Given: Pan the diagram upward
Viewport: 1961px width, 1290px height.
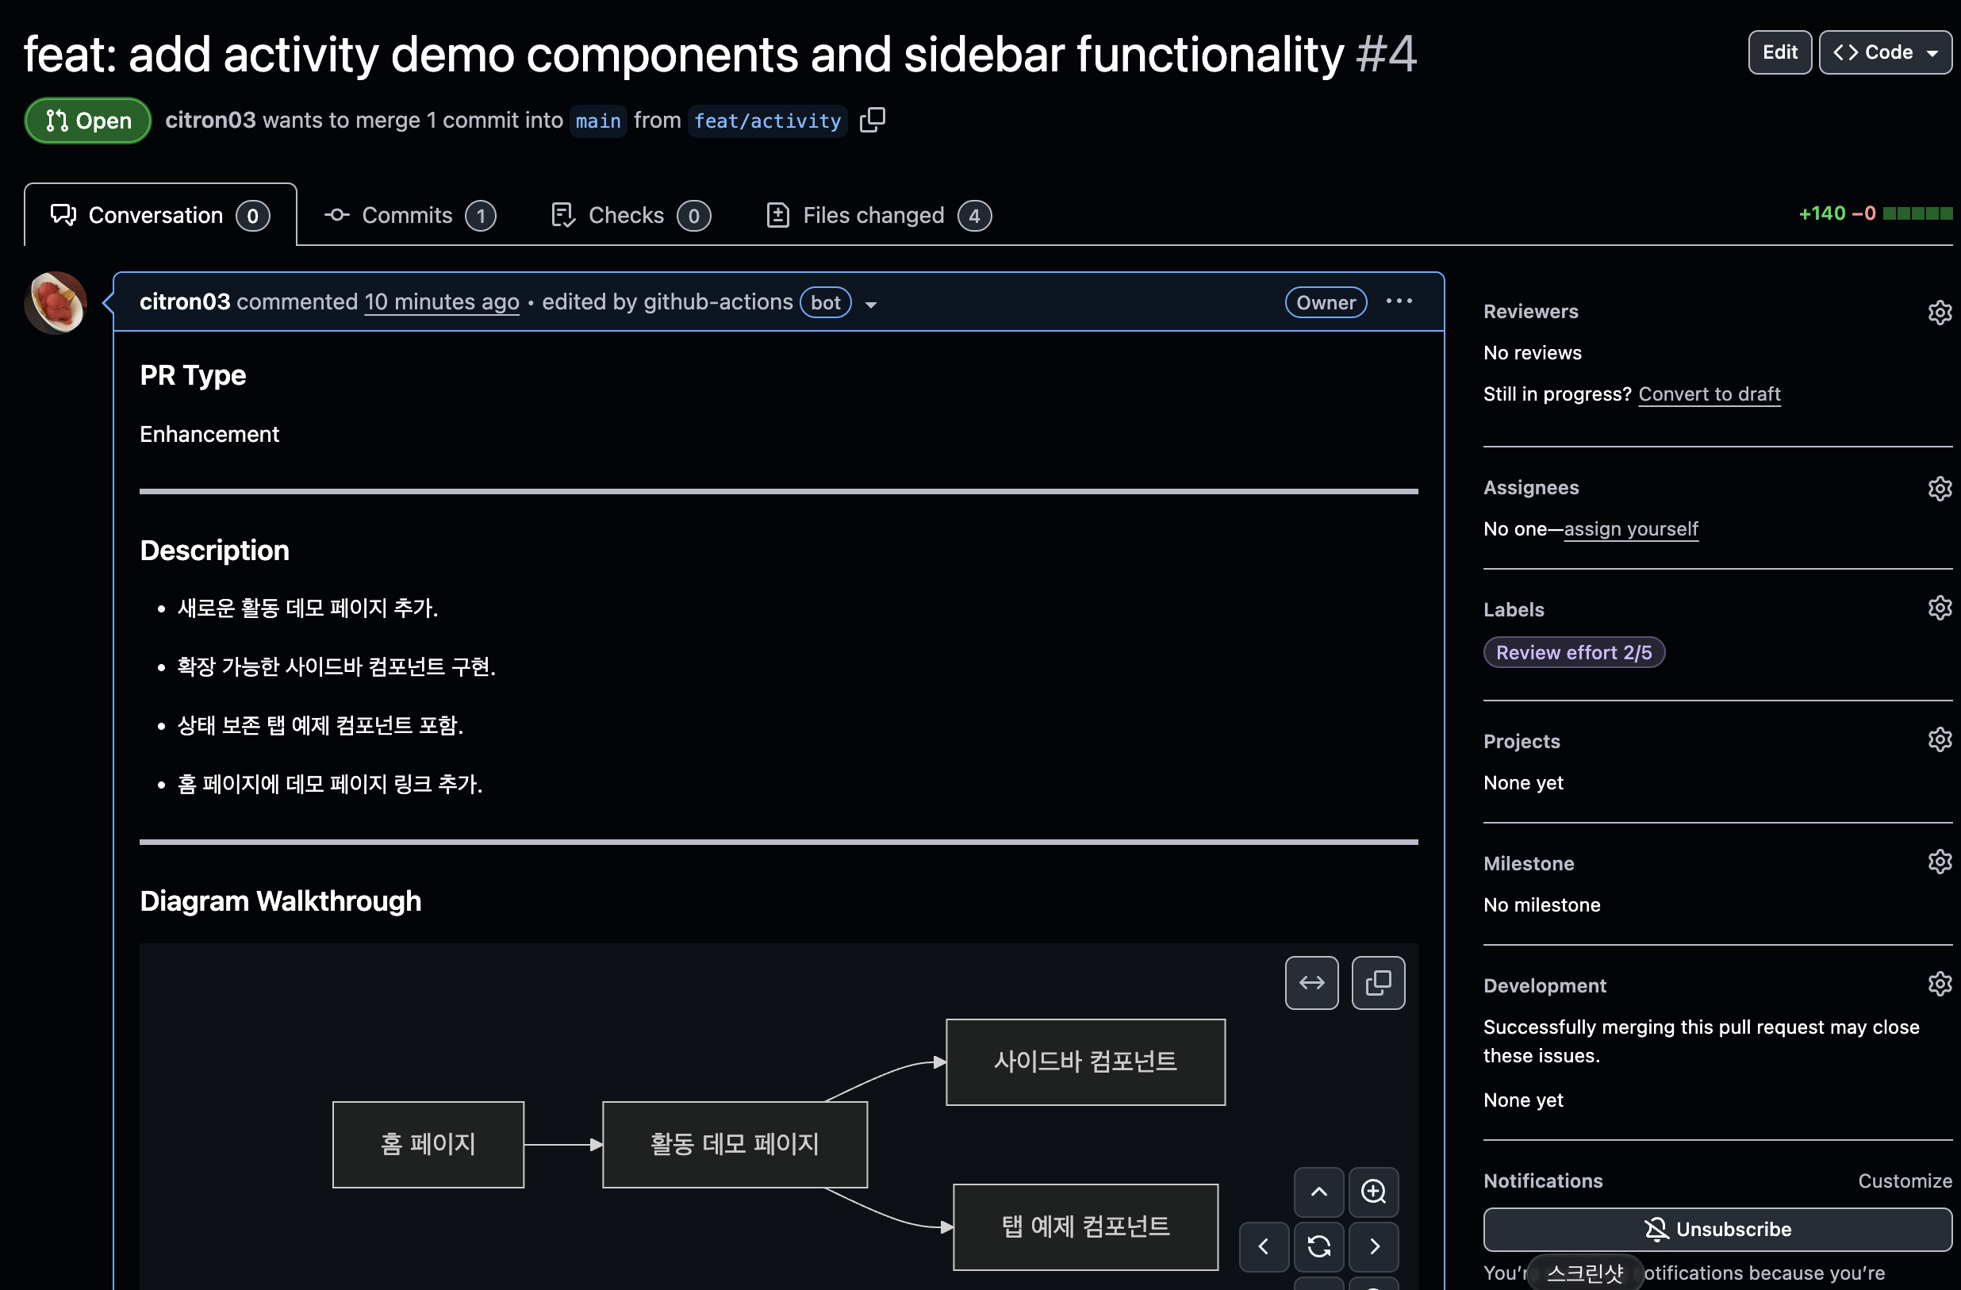Looking at the screenshot, I should tap(1318, 1191).
